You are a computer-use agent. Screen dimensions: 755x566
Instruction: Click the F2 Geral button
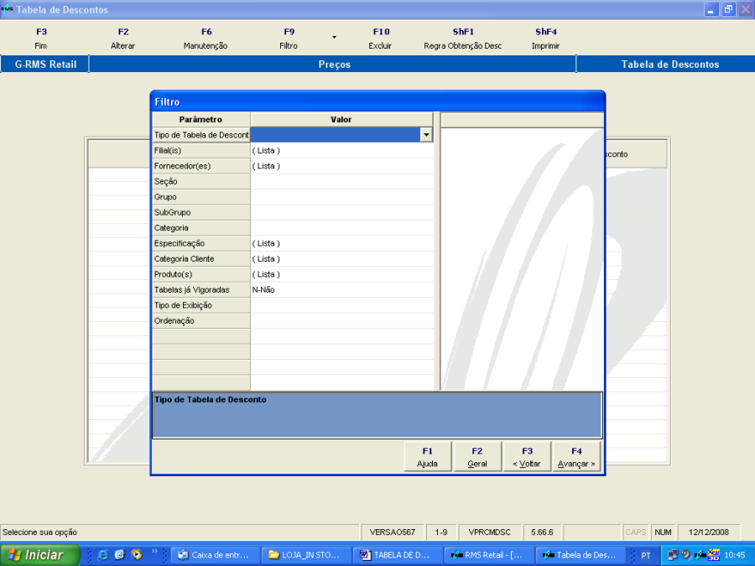(477, 457)
